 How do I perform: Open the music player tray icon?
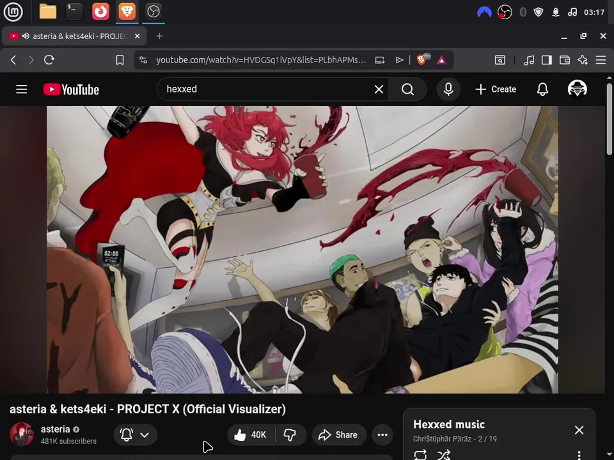(x=572, y=12)
